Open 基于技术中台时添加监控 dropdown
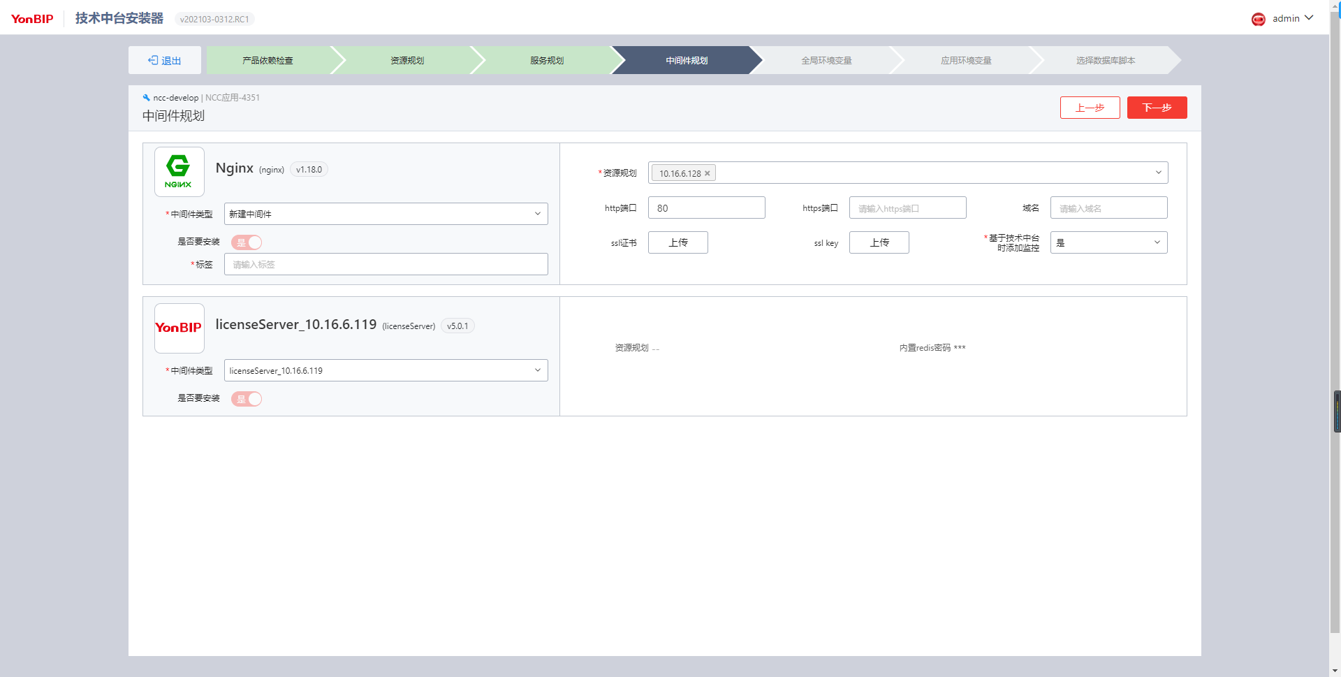The width and height of the screenshot is (1341, 677). (x=1109, y=242)
